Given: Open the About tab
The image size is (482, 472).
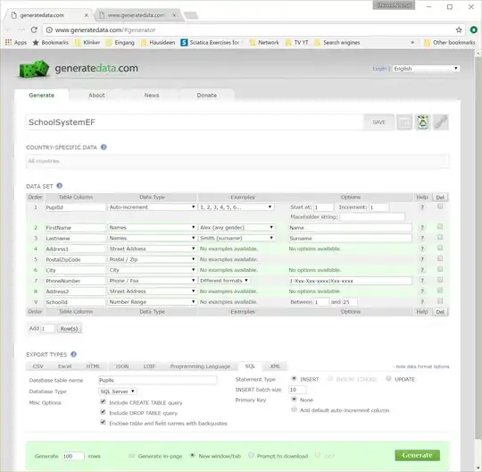Looking at the screenshot, I should [96, 95].
